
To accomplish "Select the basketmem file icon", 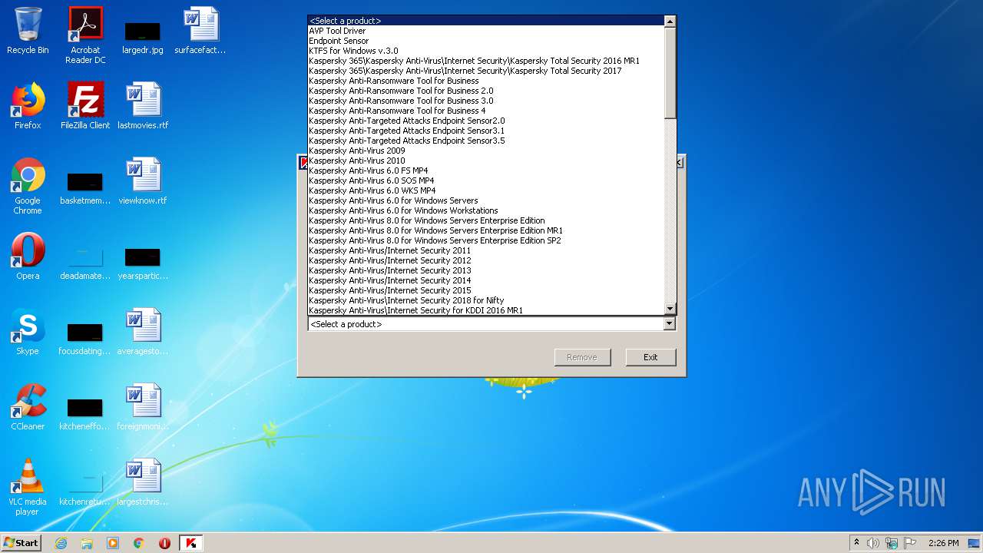I will point(85,187).
